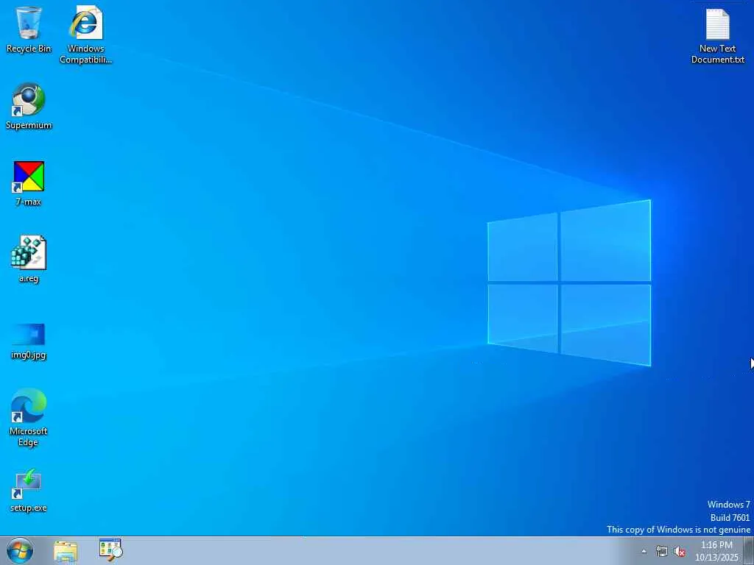754x565 pixels.
Task: Open the Windows Start menu orb
Action: tap(20, 550)
